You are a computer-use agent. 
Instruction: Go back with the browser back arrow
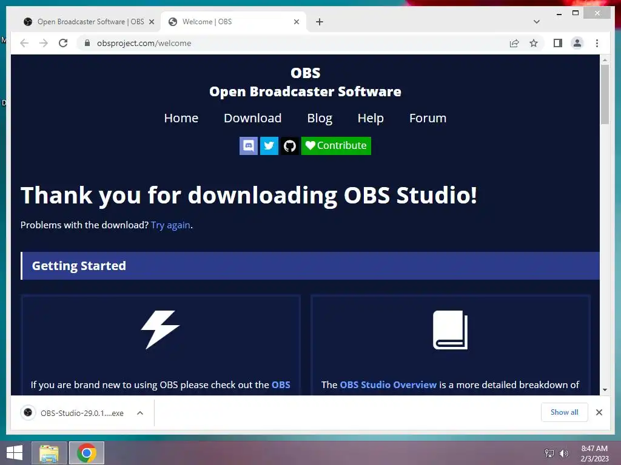click(24, 43)
